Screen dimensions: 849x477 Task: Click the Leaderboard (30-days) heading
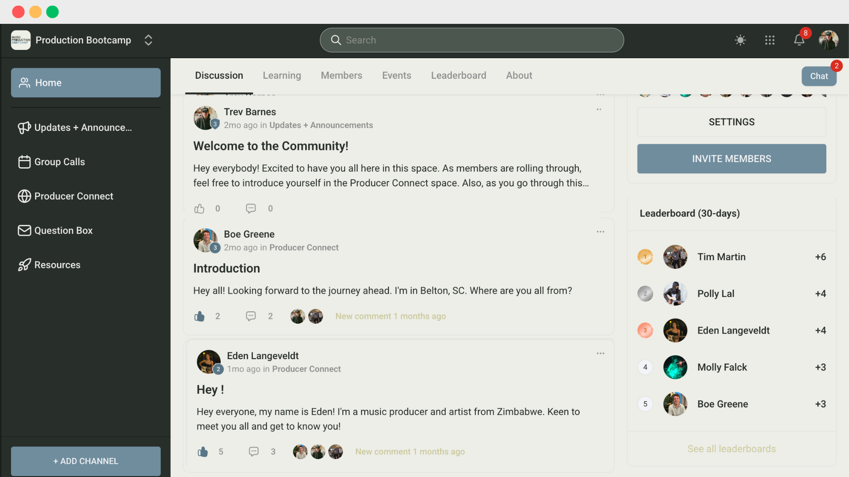click(689, 213)
